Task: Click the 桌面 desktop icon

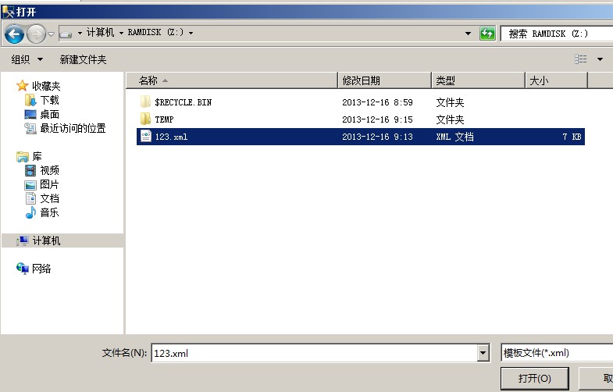Action: tap(30, 114)
